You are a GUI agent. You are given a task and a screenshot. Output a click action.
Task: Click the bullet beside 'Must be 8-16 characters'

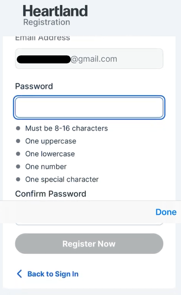point(18,128)
